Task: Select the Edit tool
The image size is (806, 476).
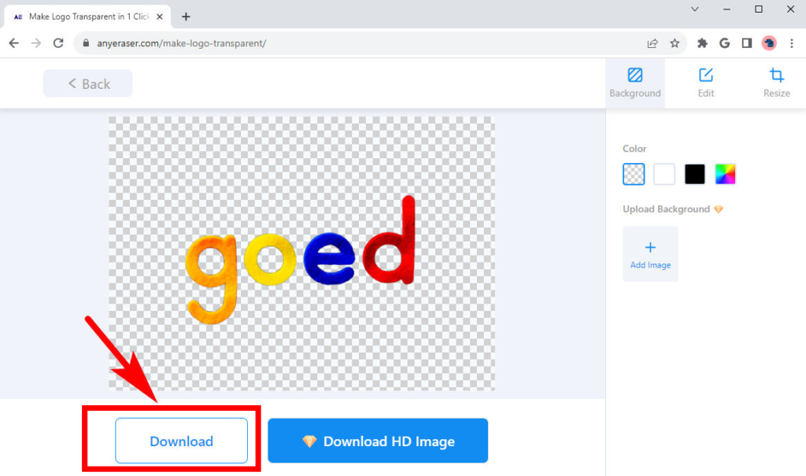Action: tap(705, 82)
